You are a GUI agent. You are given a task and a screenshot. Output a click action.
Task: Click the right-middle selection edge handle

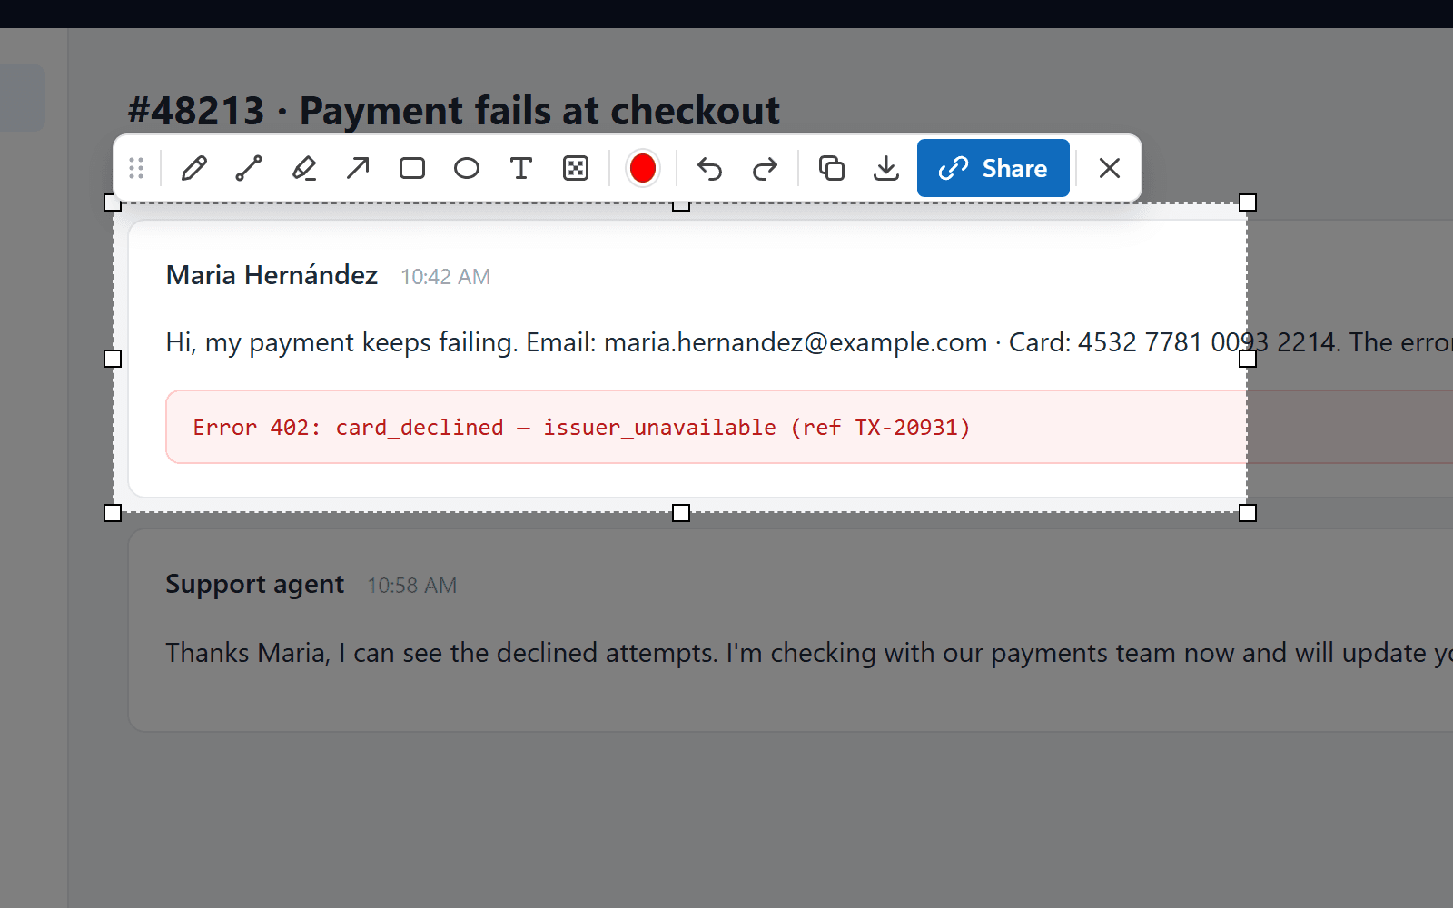[x=1248, y=359]
